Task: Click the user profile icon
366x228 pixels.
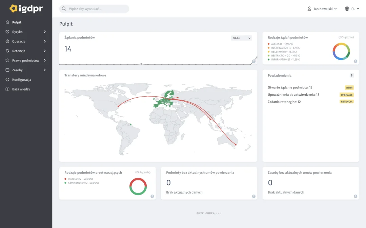Action: coord(309,9)
